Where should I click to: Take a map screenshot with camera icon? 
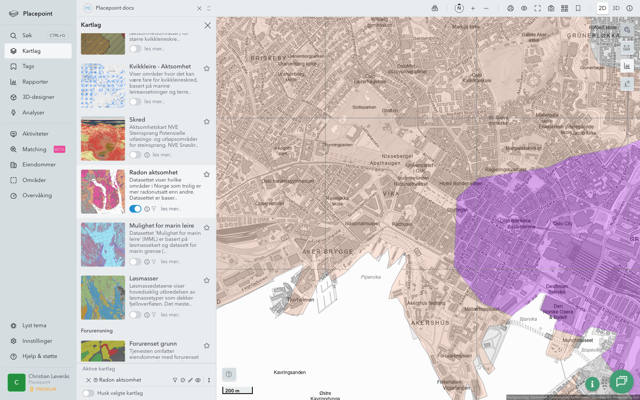tap(551, 8)
